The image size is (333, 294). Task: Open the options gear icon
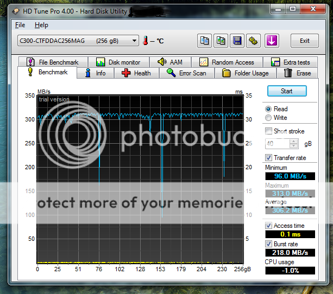pyautogui.click(x=253, y=41)
